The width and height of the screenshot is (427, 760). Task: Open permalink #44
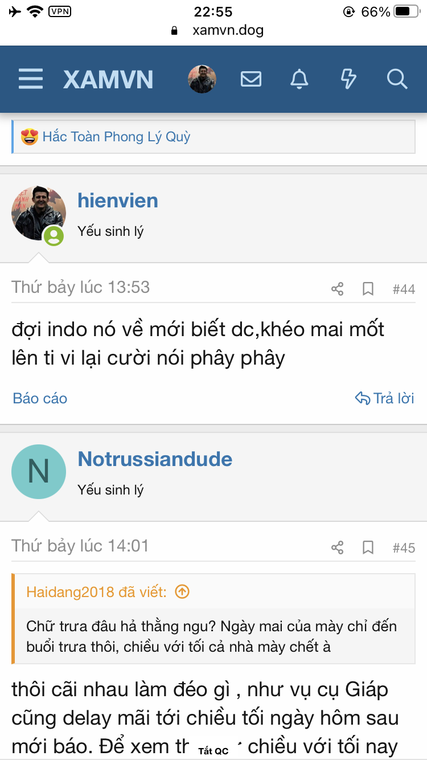(404, 289)
